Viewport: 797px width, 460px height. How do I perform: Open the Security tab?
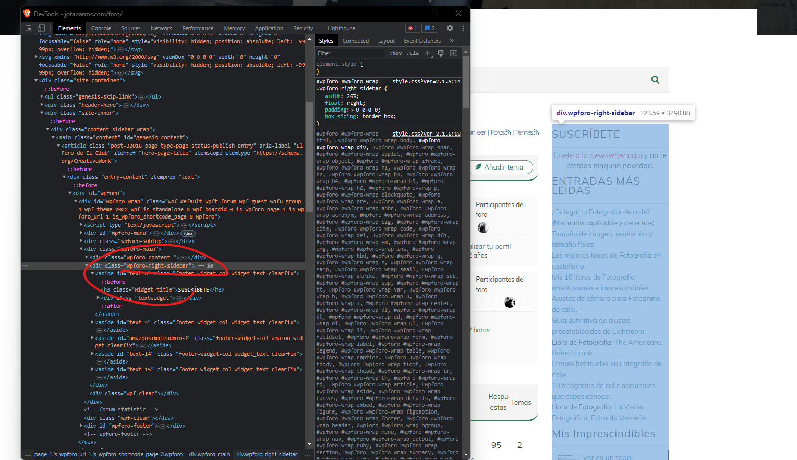(303, 28)
